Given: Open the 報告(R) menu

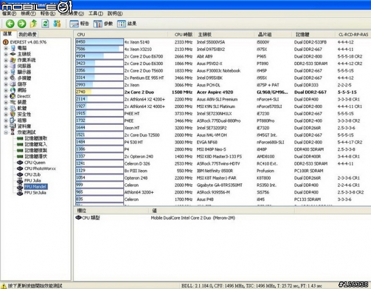Looking at the screenshot, I should click(x=48, y=13).
